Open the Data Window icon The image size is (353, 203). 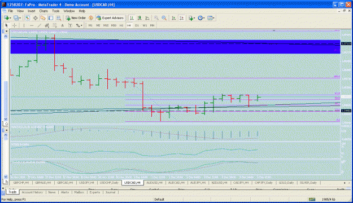[36, 18]
